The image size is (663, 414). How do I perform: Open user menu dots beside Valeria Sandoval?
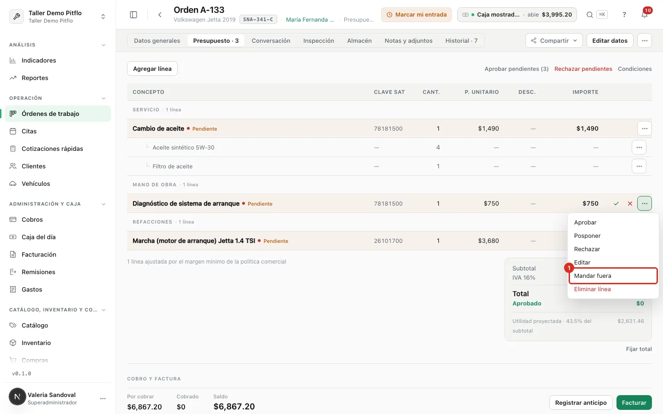(103, 398)
